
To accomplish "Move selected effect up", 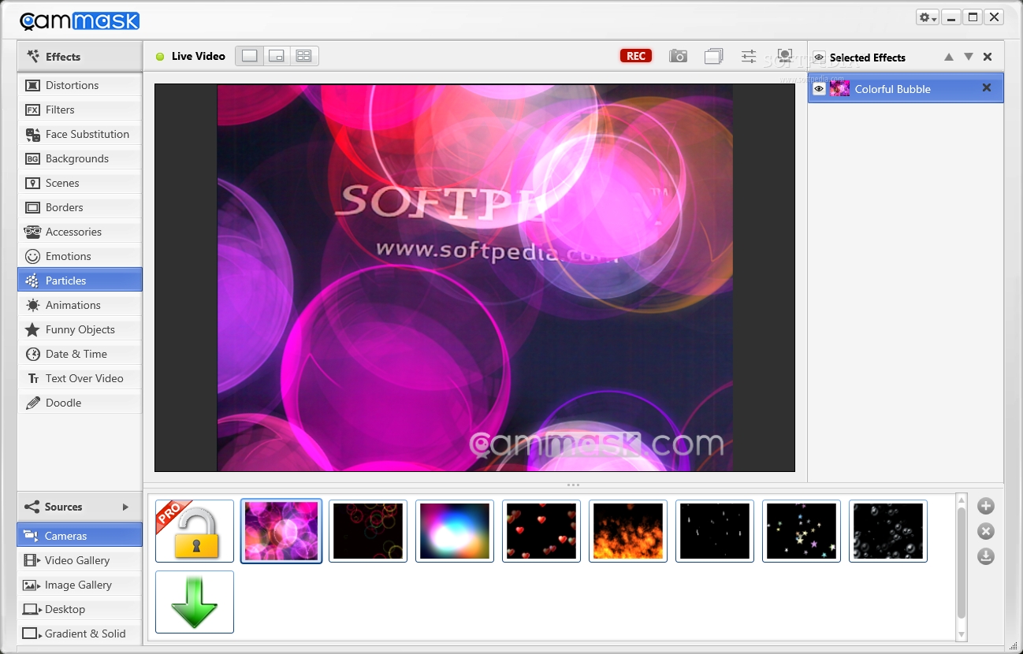I will (949, 57).
